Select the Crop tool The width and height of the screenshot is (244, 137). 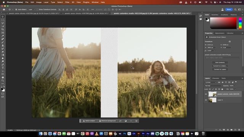3,29
